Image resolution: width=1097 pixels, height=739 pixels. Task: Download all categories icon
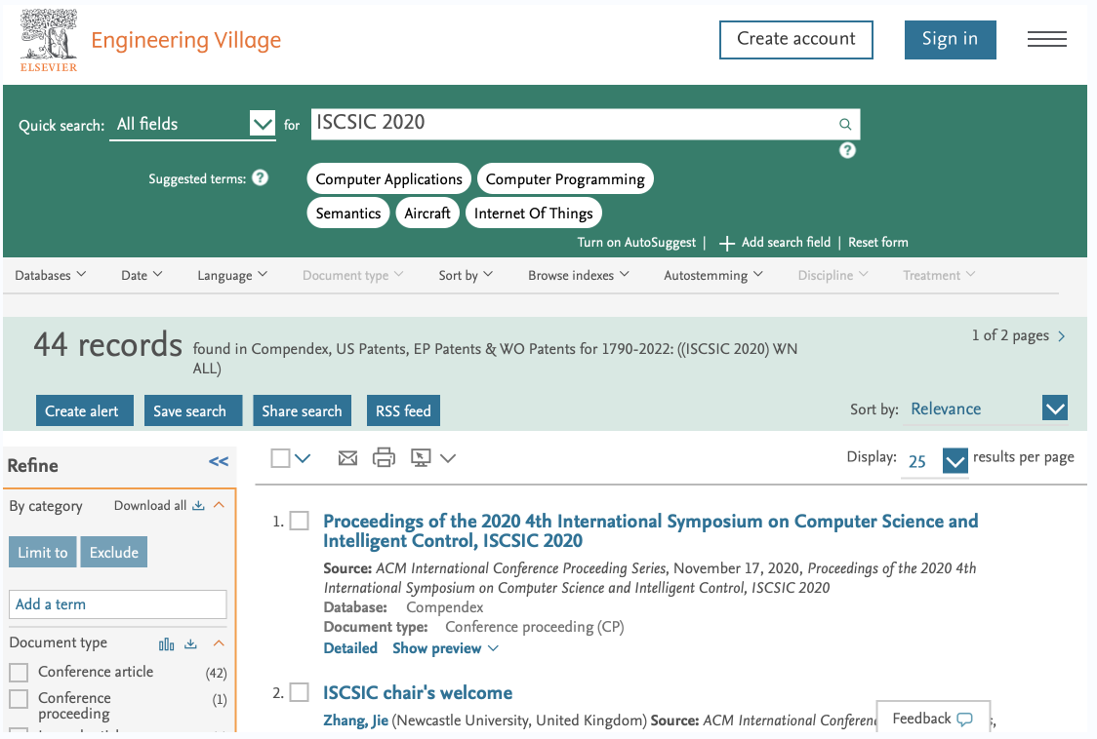[199, 505]
